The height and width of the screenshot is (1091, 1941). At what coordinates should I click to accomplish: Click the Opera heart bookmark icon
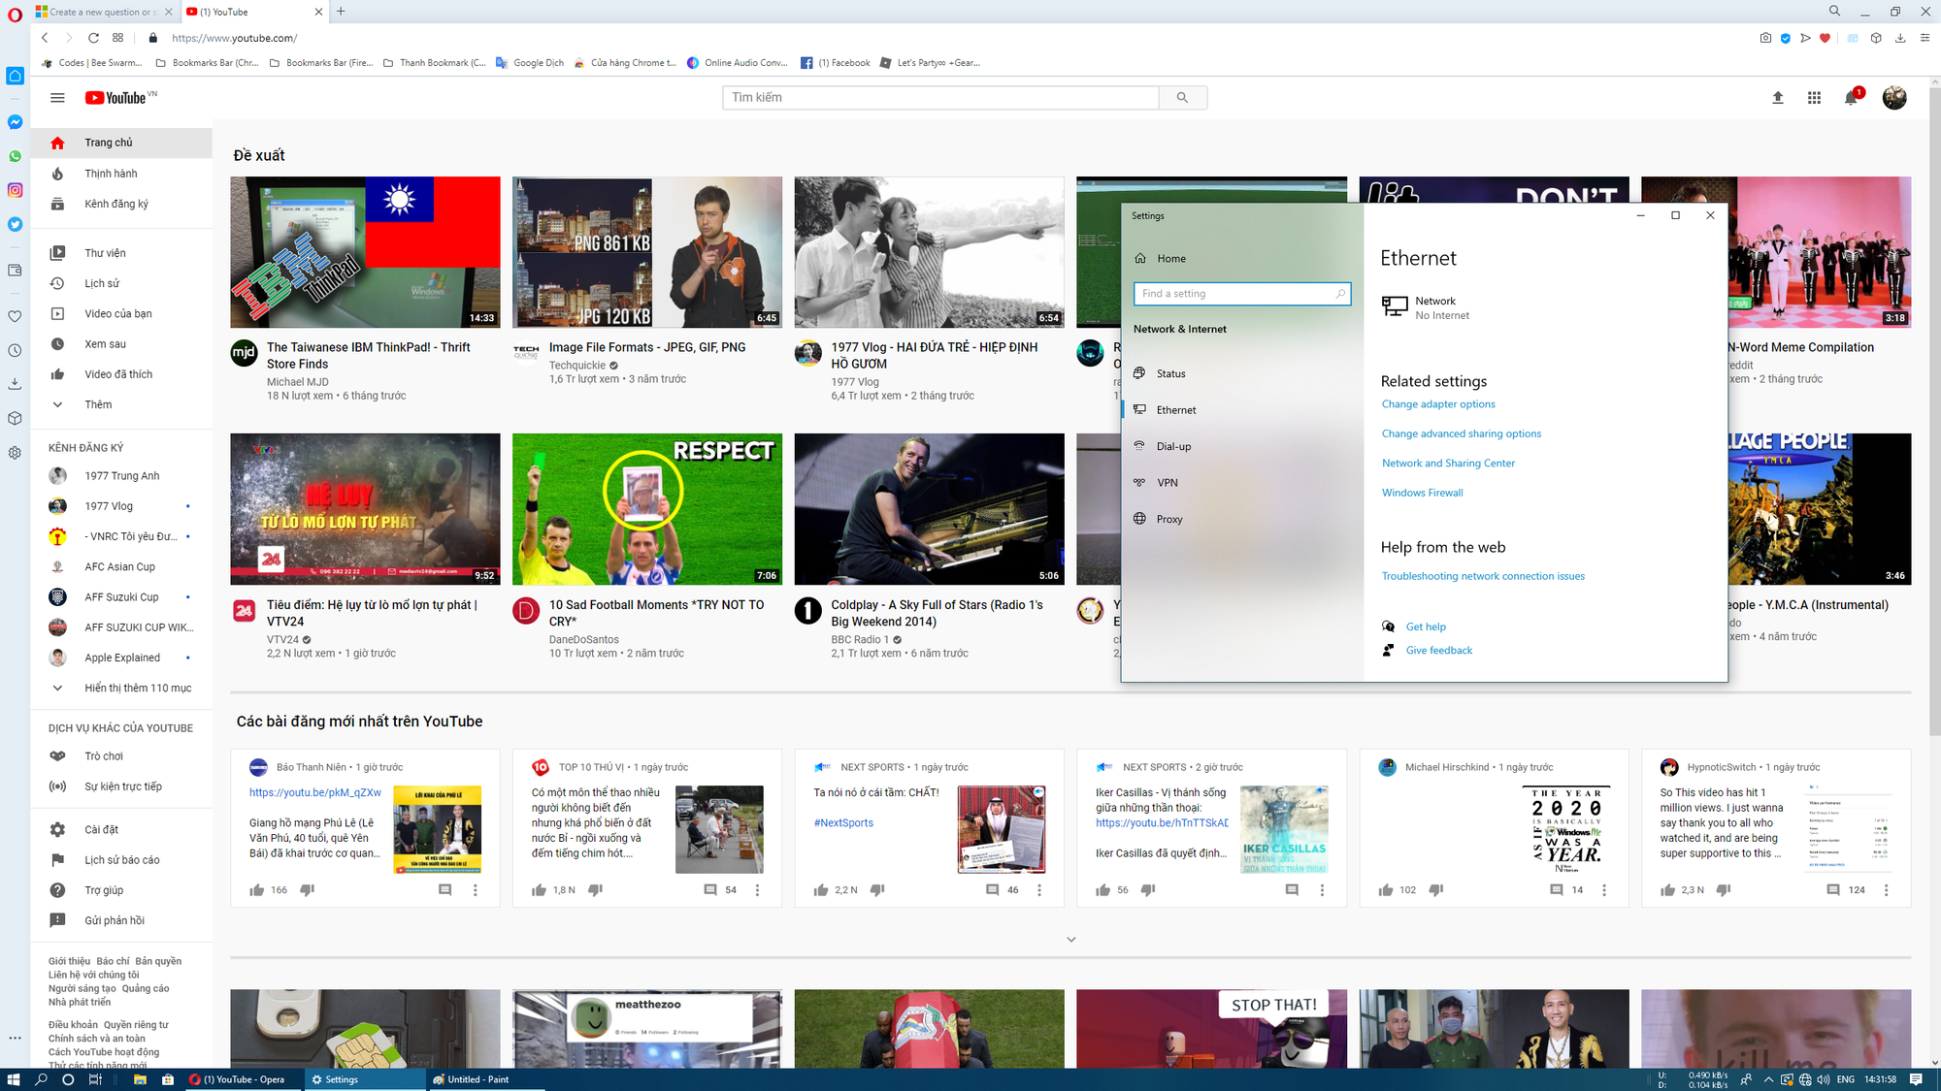click(x=1825, y=38)
